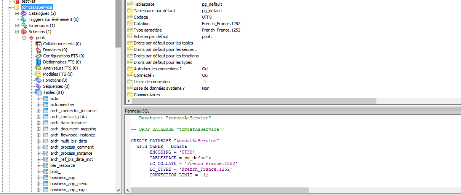Expand the arch_connector_instance table node

(39, 111)
